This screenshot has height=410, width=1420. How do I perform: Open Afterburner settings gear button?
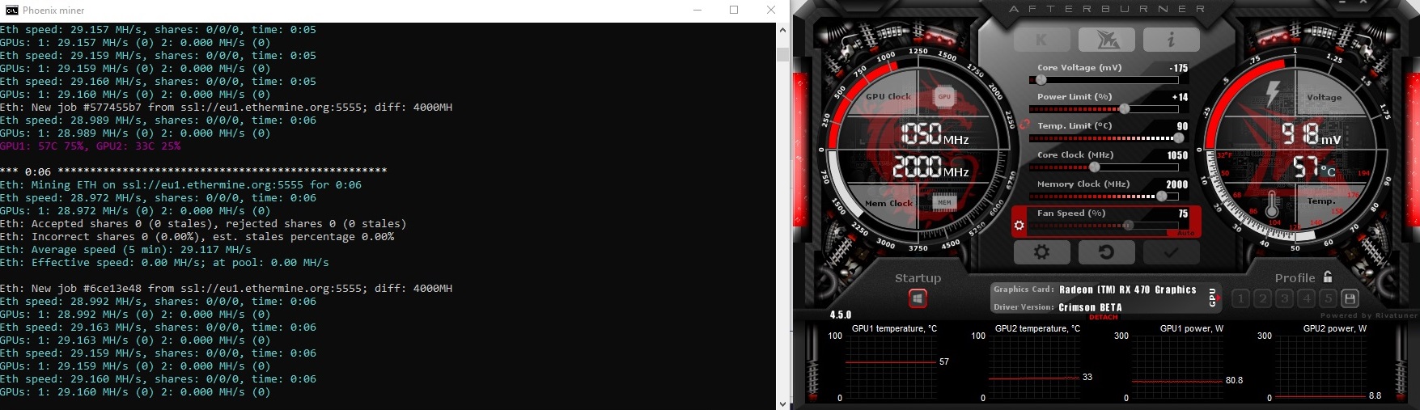1042,252
